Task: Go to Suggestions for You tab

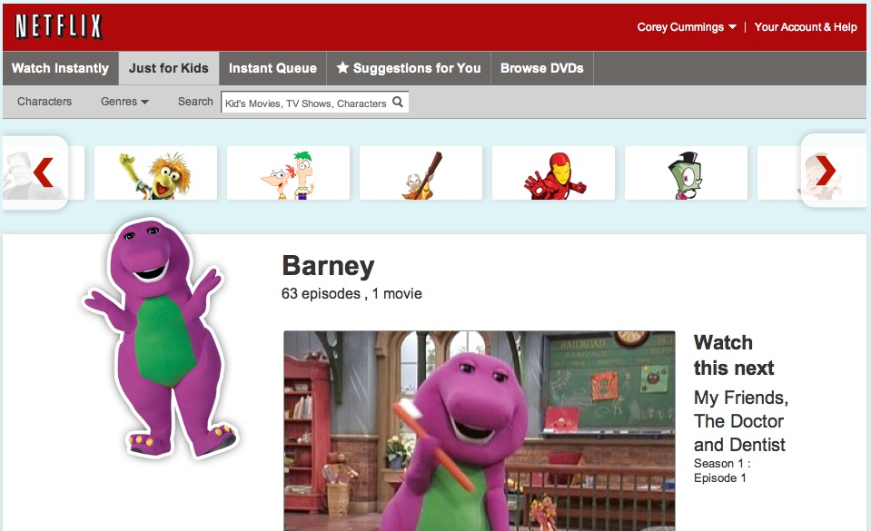Action: coord(409,68)
